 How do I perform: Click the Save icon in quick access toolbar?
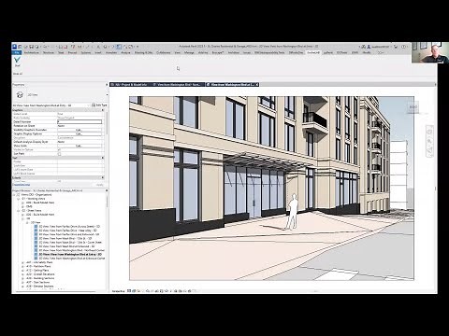point(31,47)
